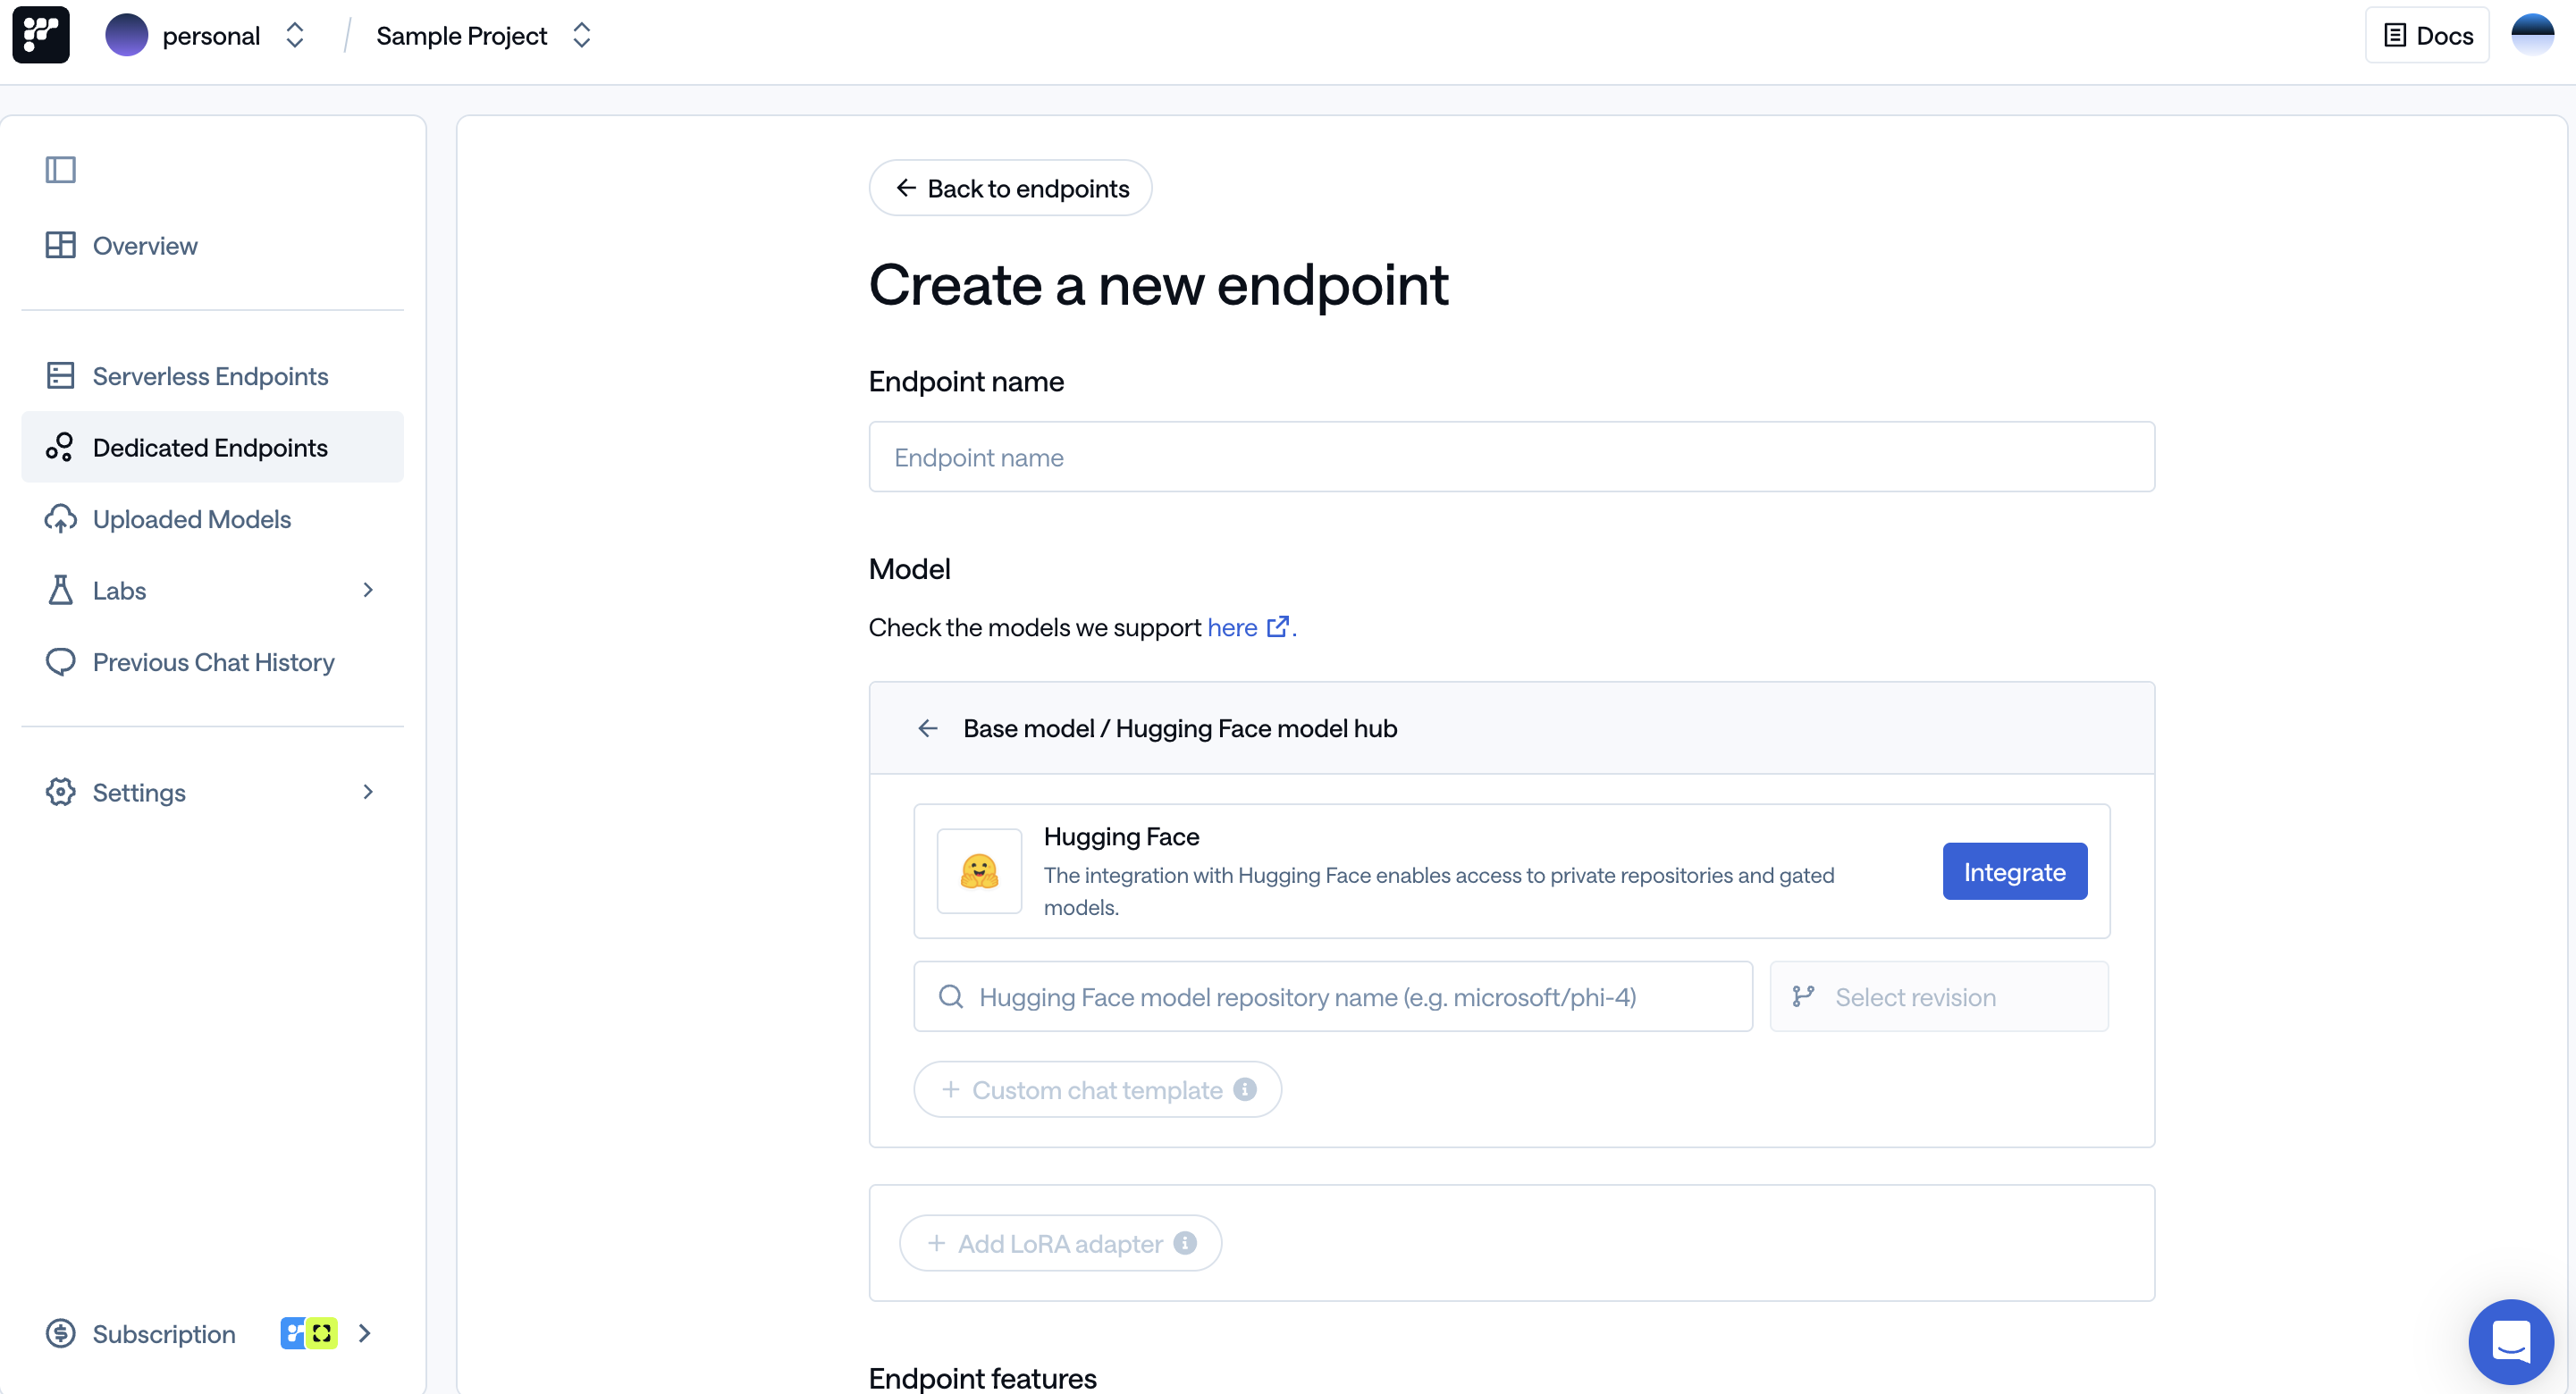
Task: Collapse the sidebar with the panel icon
Action: tap(61, 170)
